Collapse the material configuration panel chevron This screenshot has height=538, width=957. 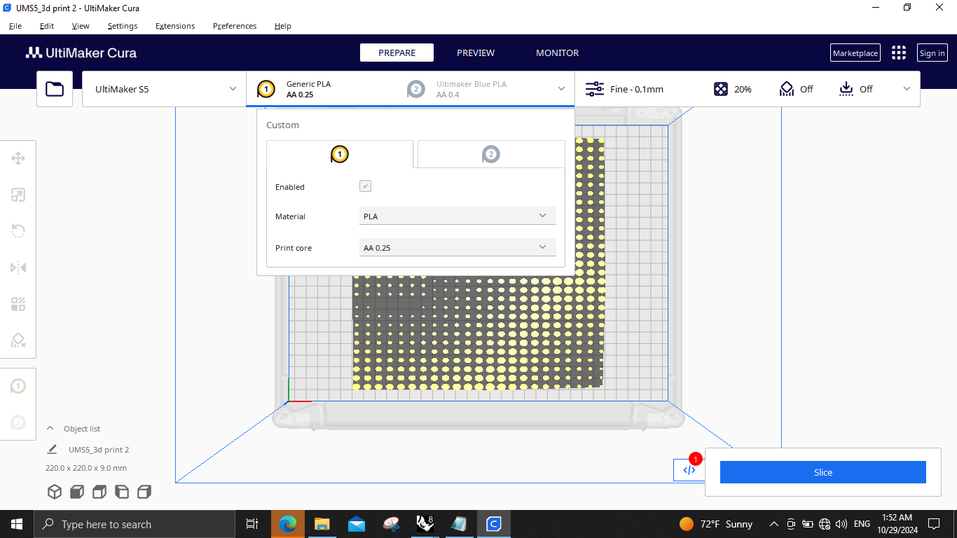coord(561,89)
